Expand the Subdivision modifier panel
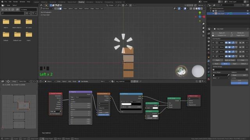This screenshot has height=140, width=250. pos(213,43)
